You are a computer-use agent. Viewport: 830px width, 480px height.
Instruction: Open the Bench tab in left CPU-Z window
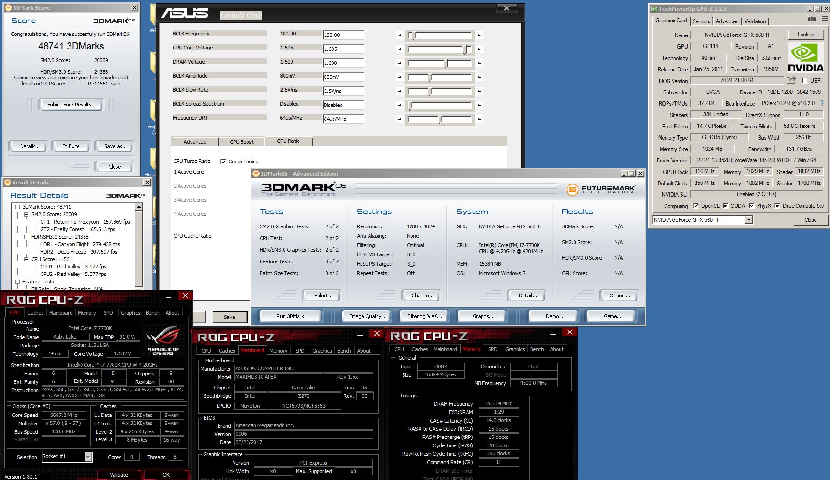pos(152,313)
